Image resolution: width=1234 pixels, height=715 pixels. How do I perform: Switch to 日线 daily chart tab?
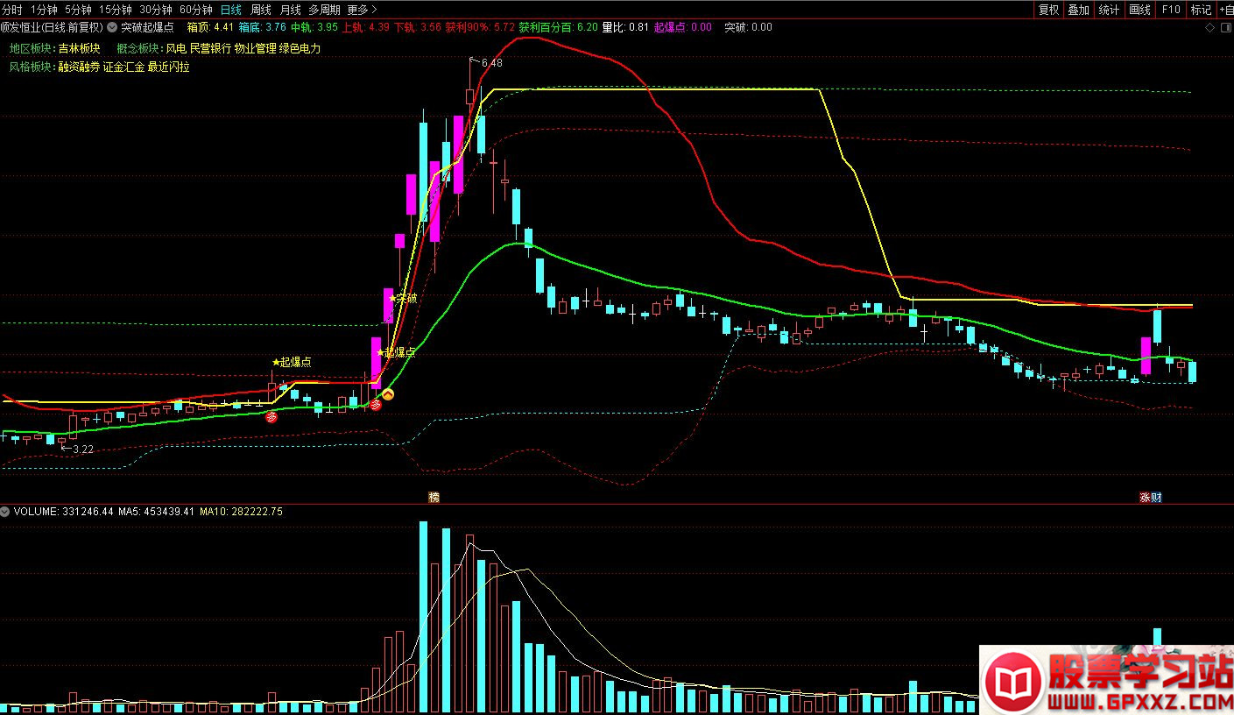(x=231, y=10)
